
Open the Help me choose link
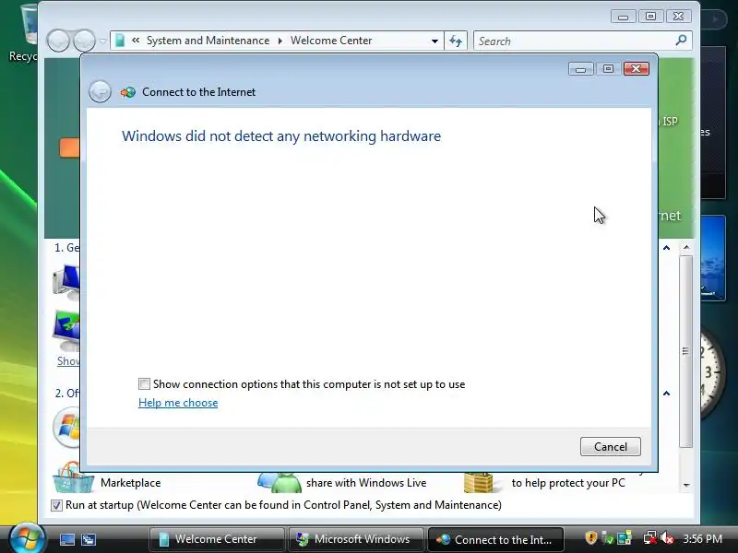[x=178, y=403]
